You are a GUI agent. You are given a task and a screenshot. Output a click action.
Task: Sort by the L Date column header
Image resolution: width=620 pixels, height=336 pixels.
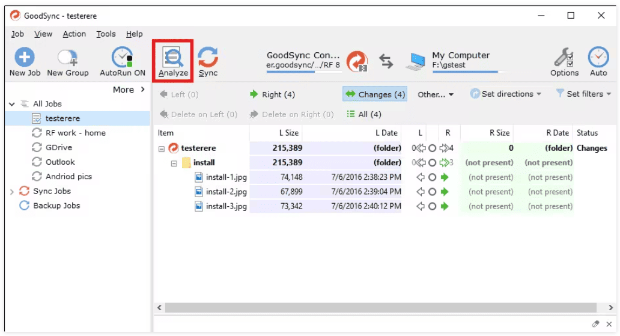[x=351, y=133]
